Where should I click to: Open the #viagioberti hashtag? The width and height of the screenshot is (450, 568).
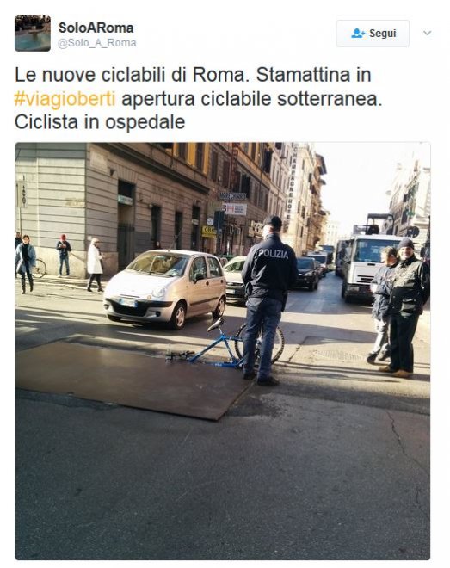click(65, 99)
